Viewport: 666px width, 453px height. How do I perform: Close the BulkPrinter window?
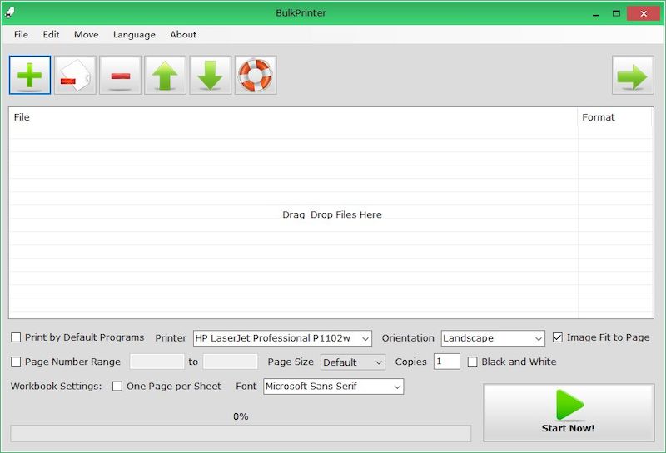coord(644,13)
